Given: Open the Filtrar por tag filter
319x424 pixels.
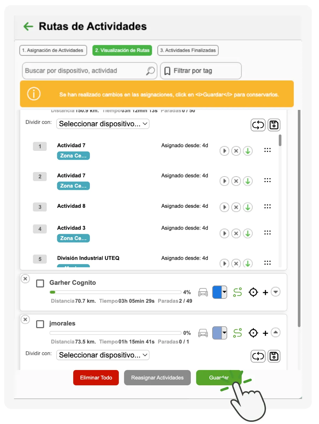Looking at the screenshot, I should click(x=201, y=71).
